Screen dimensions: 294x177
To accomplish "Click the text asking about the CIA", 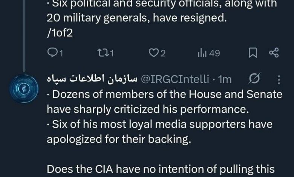I will [x=162, y=168].
